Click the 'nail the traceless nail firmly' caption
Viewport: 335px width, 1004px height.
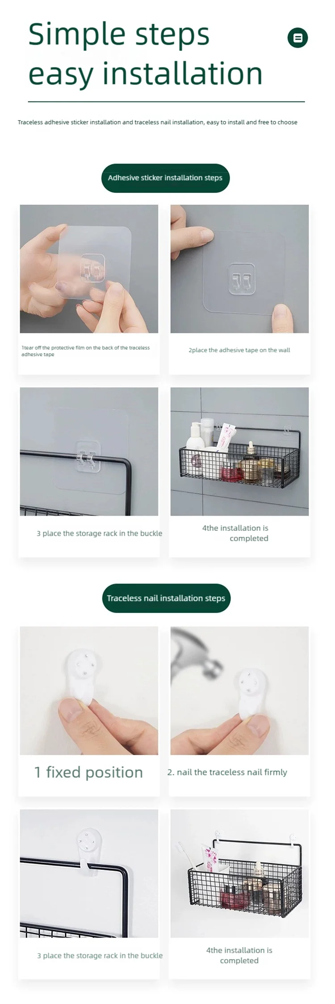(227, 772)
